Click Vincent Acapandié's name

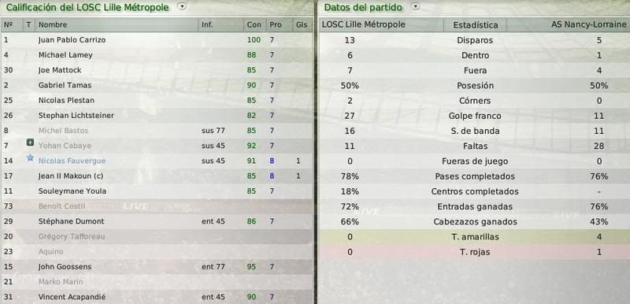(x=72, y=297)
